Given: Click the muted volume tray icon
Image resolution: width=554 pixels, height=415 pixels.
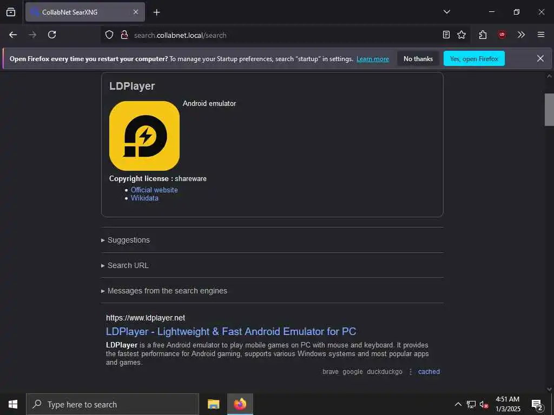Looking at the screenshot, I should [484, 404].
